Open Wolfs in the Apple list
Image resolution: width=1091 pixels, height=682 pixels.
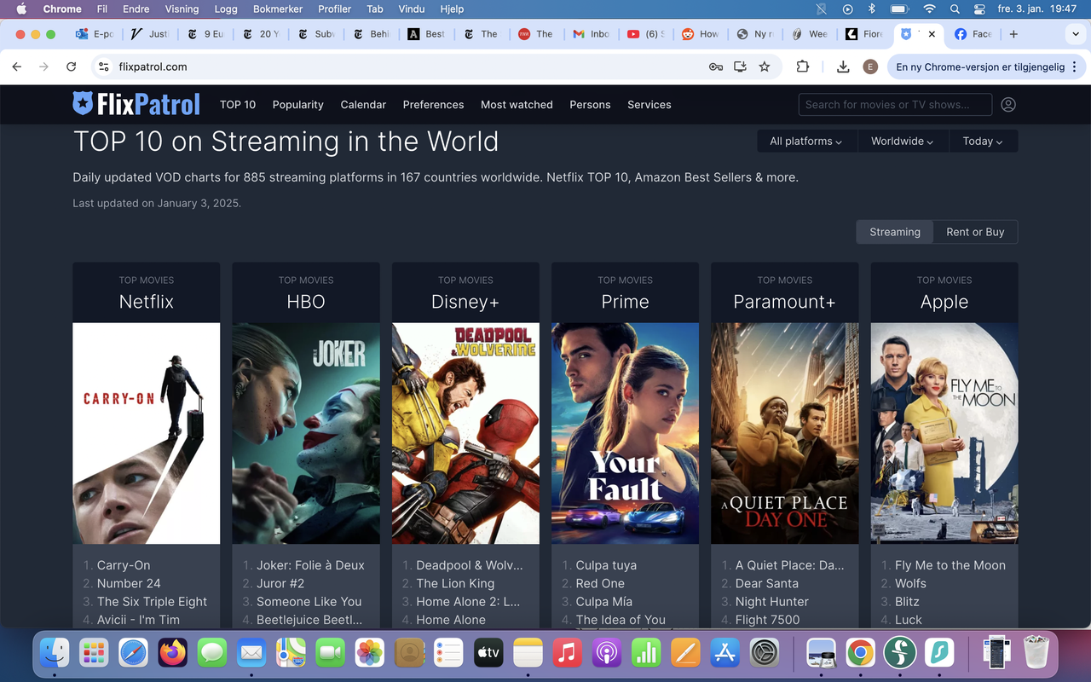click(910, 583)
